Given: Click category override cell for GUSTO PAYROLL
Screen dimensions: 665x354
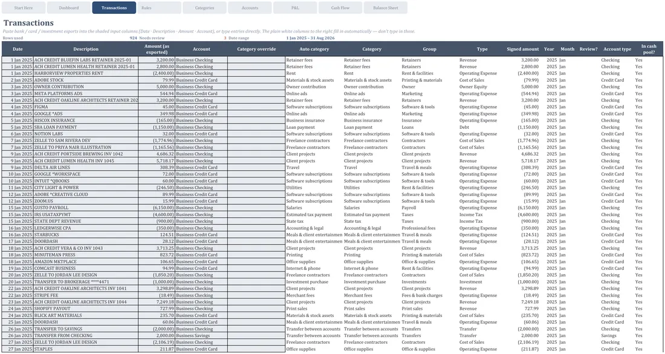Looking at the screenshot, I should [256, 208].
